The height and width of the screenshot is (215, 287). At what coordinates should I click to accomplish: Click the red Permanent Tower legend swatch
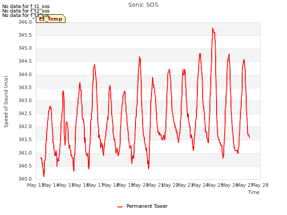click(120, 207)
